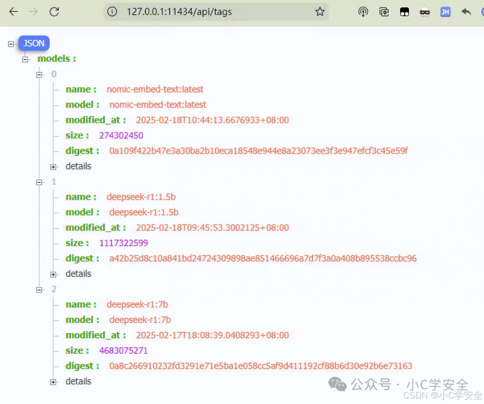Click digest starting with 0a109f422b47

[x=259, y=150]
